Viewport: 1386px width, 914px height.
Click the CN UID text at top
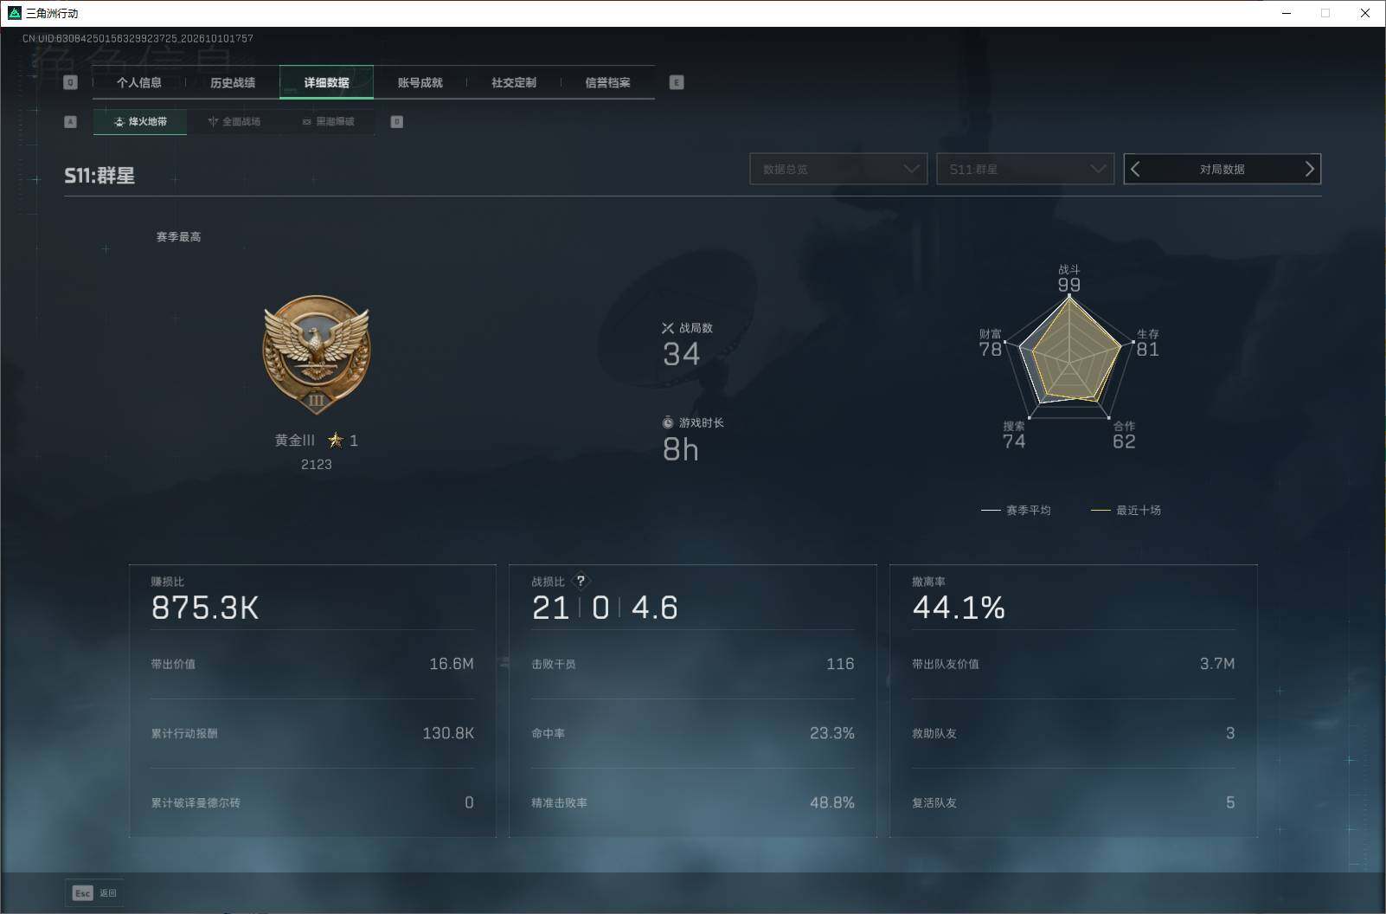point(138,38)
